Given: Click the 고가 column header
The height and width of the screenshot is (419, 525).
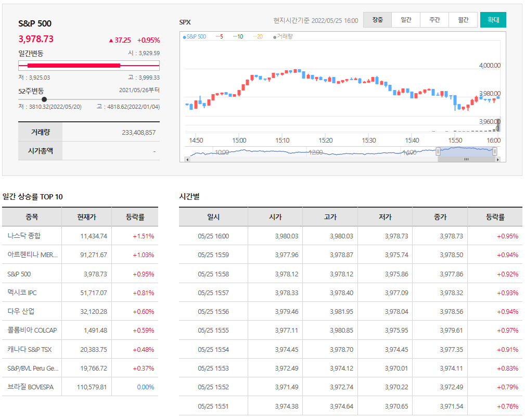Looking at the screenshot, I should pyautogui.click(x=330, y=217).
